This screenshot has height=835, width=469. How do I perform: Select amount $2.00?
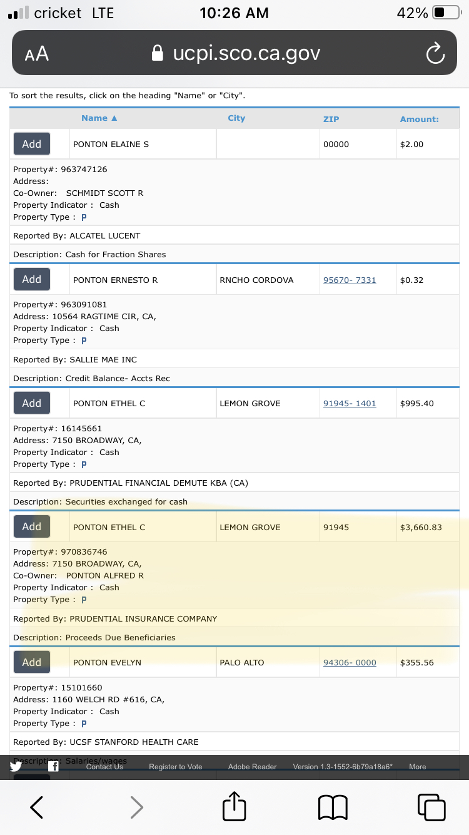pyautogui.click(x=411, y=145)
